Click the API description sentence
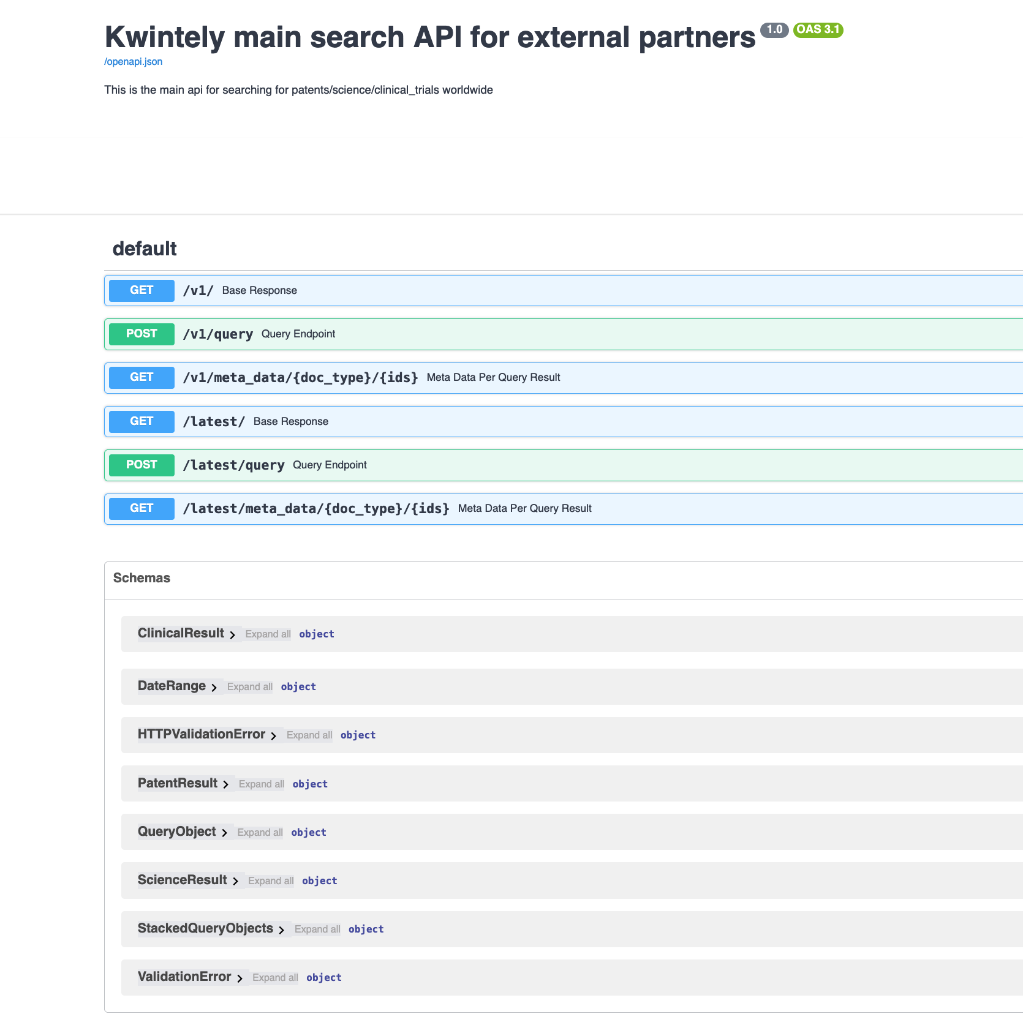 point(298,90)
